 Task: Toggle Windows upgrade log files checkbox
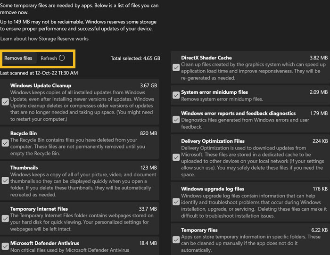point(176,202)
